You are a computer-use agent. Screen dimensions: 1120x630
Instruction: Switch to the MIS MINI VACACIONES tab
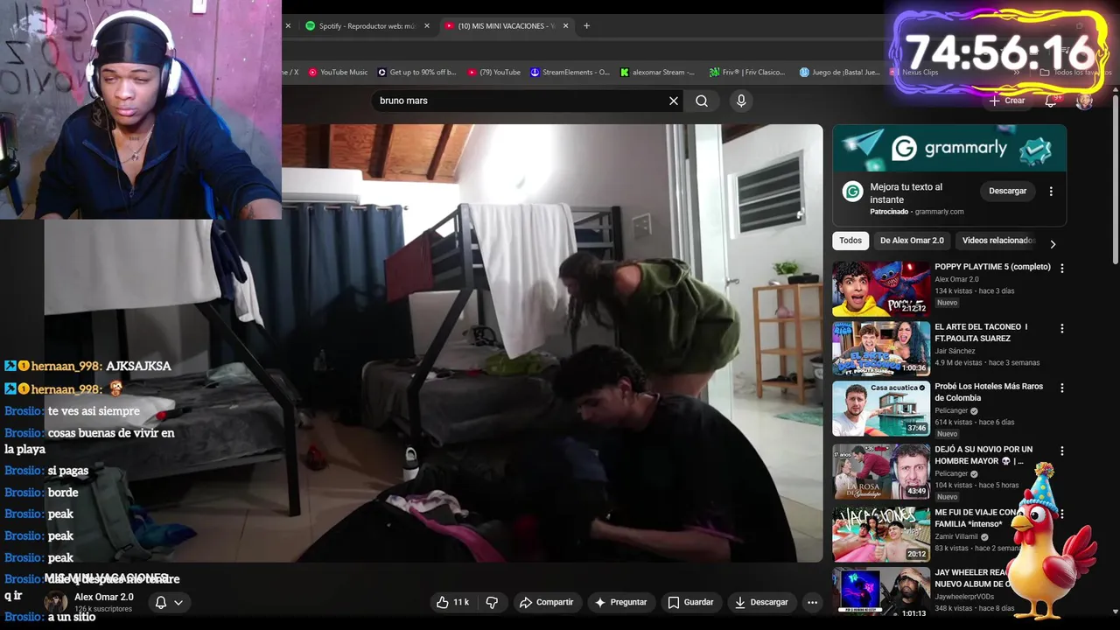tap(507, 26)
